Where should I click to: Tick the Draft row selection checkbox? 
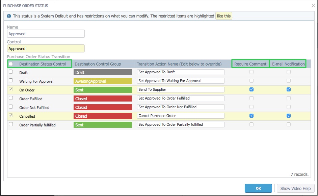coord(11,72)
